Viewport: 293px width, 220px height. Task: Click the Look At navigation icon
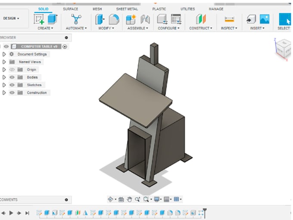click(x=121, y=199)
